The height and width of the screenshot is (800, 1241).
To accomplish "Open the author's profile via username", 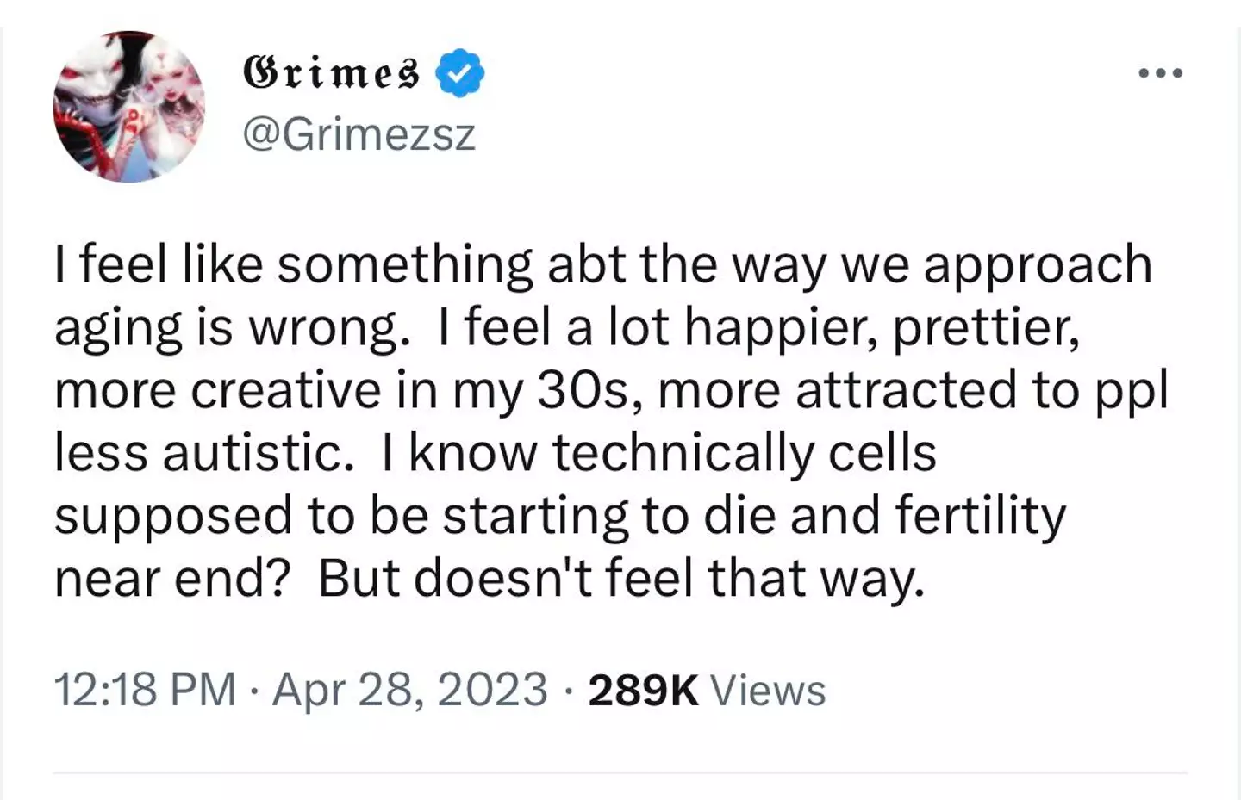I will click(359, 135).
